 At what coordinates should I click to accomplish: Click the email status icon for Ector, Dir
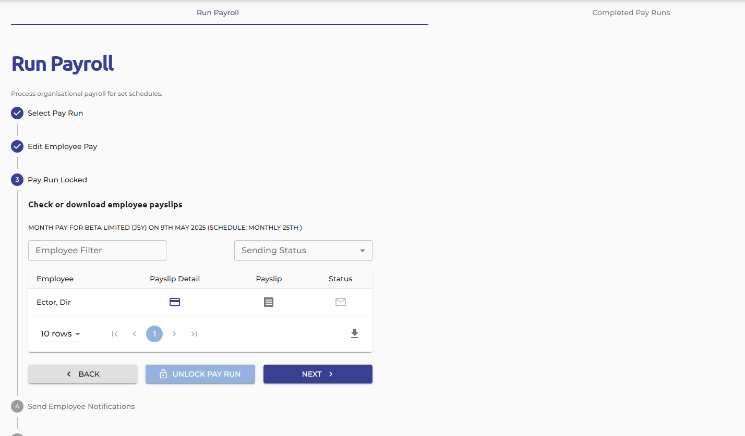[341, 302]
